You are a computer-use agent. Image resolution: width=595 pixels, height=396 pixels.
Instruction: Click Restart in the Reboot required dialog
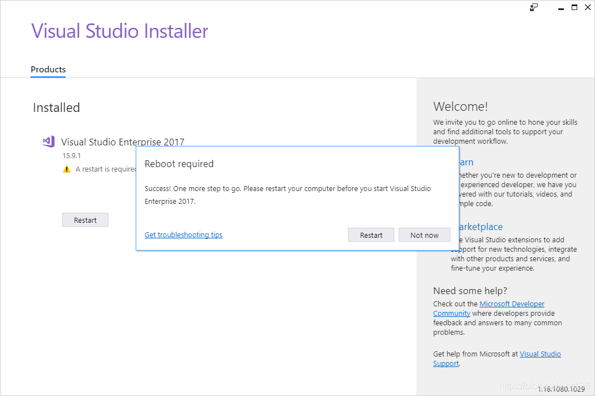coord(371,235)
